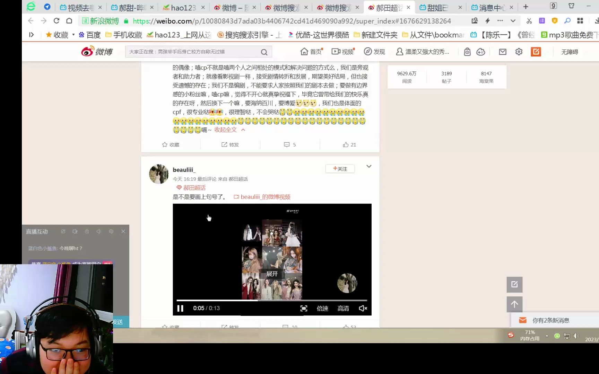The height and width of the screenshot is (374, 599).
Task: Open the Weibo video (视频) section
Action: pos(342,52)
